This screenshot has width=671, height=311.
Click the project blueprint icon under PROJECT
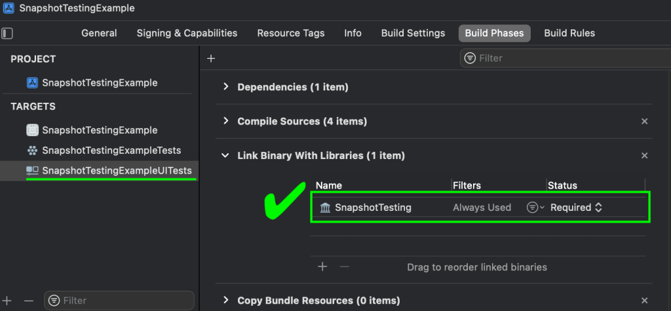pos(33,83)
